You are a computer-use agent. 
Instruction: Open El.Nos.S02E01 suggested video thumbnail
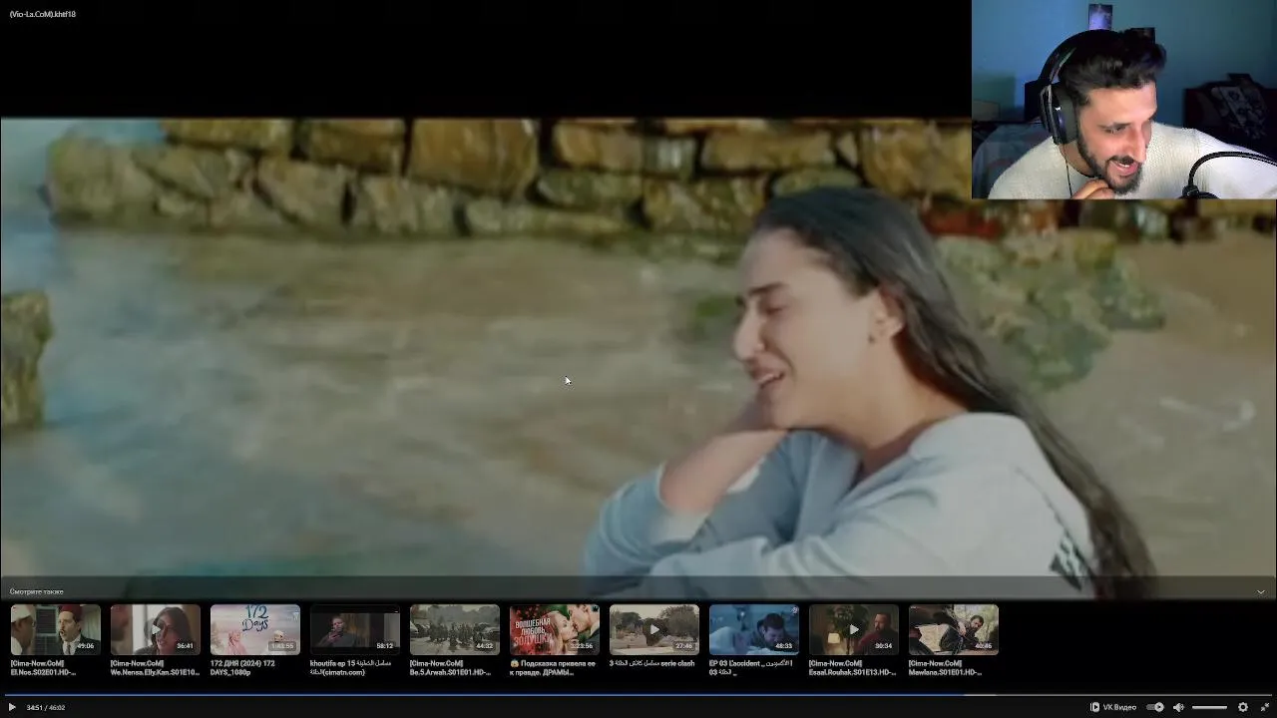point(56,629)
